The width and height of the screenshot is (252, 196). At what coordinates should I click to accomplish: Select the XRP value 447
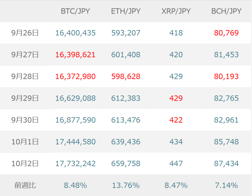[x=176, y=163]
